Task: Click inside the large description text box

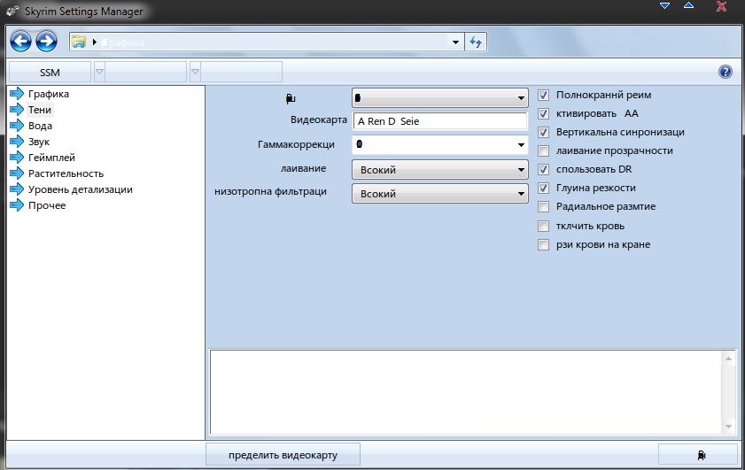Action: point(466,391)
